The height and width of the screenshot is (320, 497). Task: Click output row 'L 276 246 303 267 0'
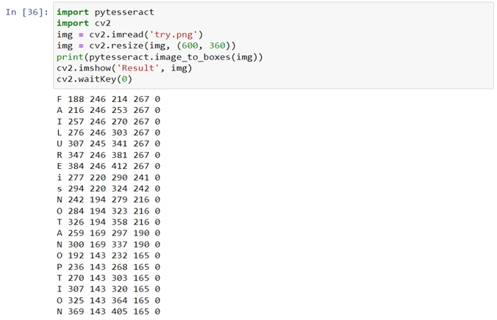(x=109, y=133)
